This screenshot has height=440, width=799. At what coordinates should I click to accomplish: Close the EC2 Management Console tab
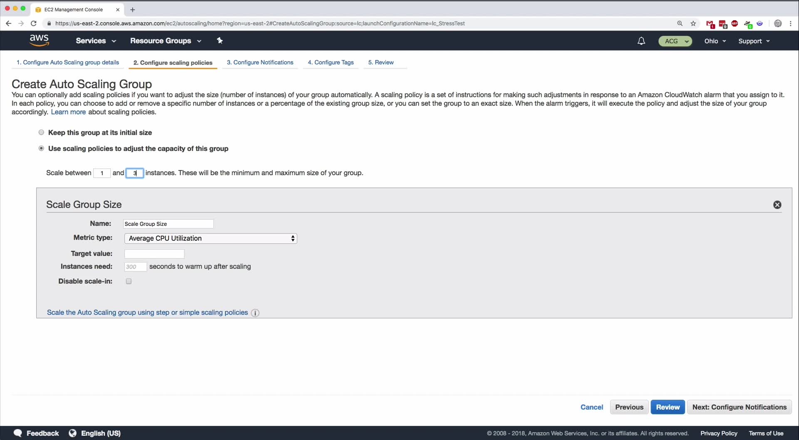(x=118, y=10)
